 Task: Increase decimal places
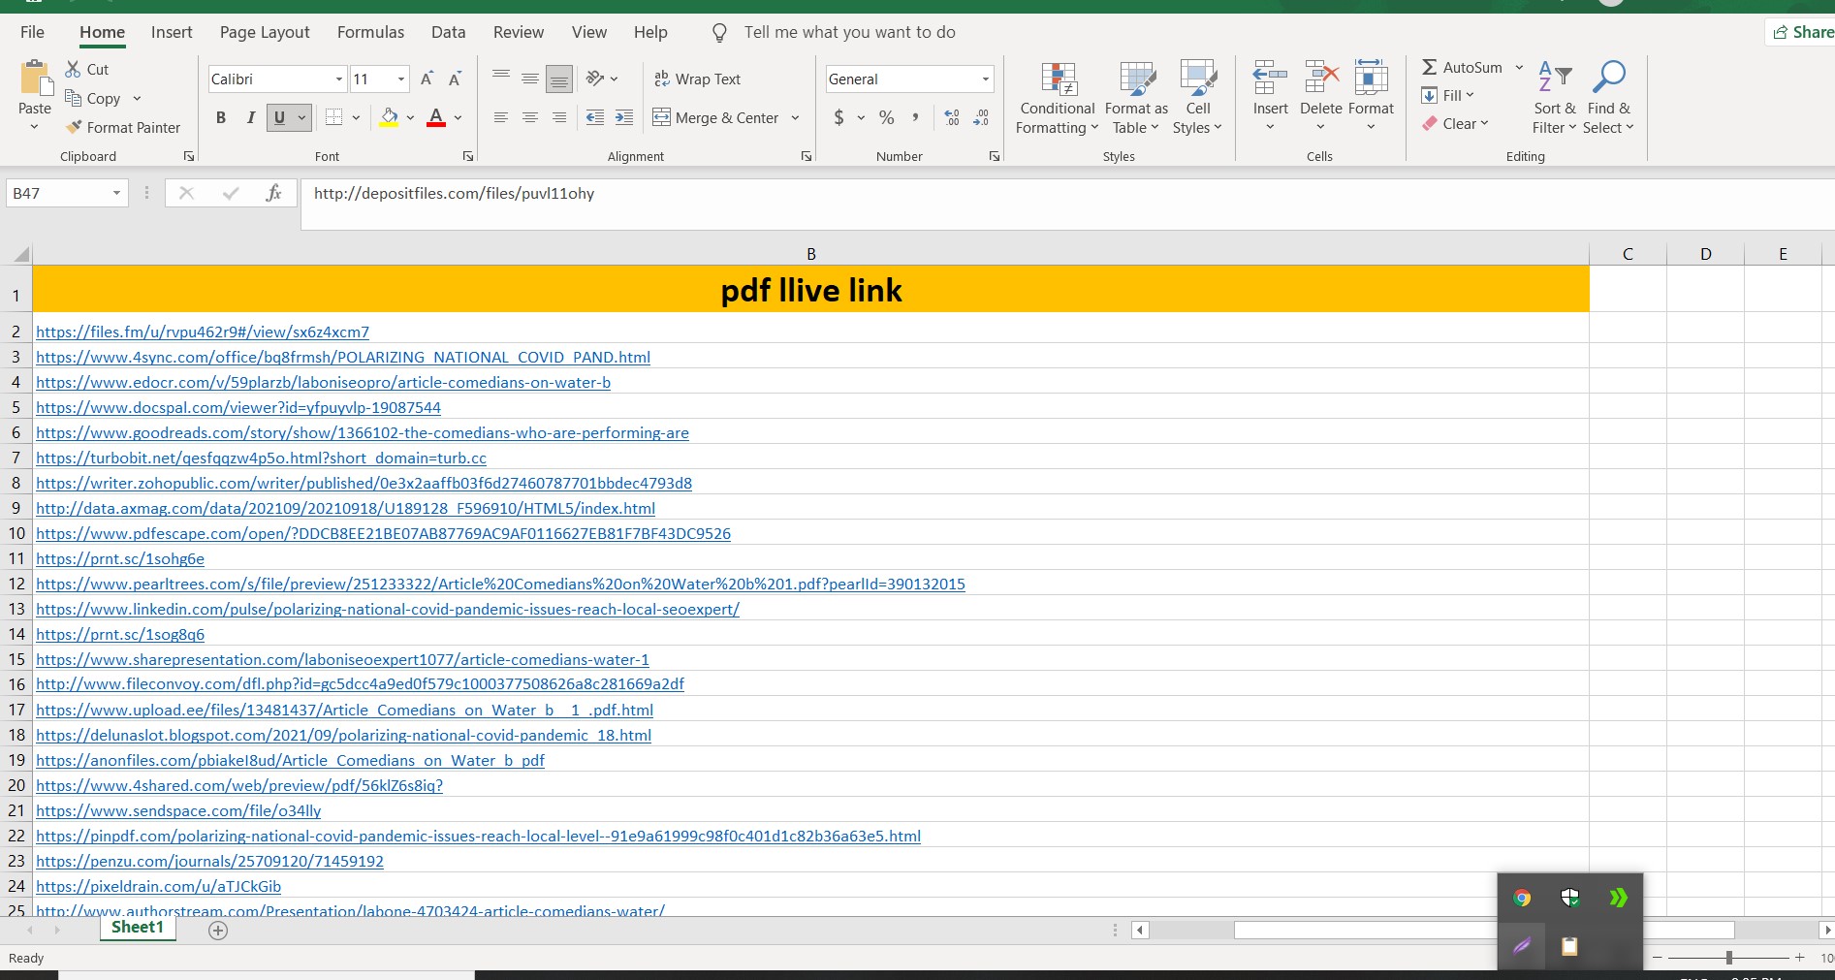[952, 117]
